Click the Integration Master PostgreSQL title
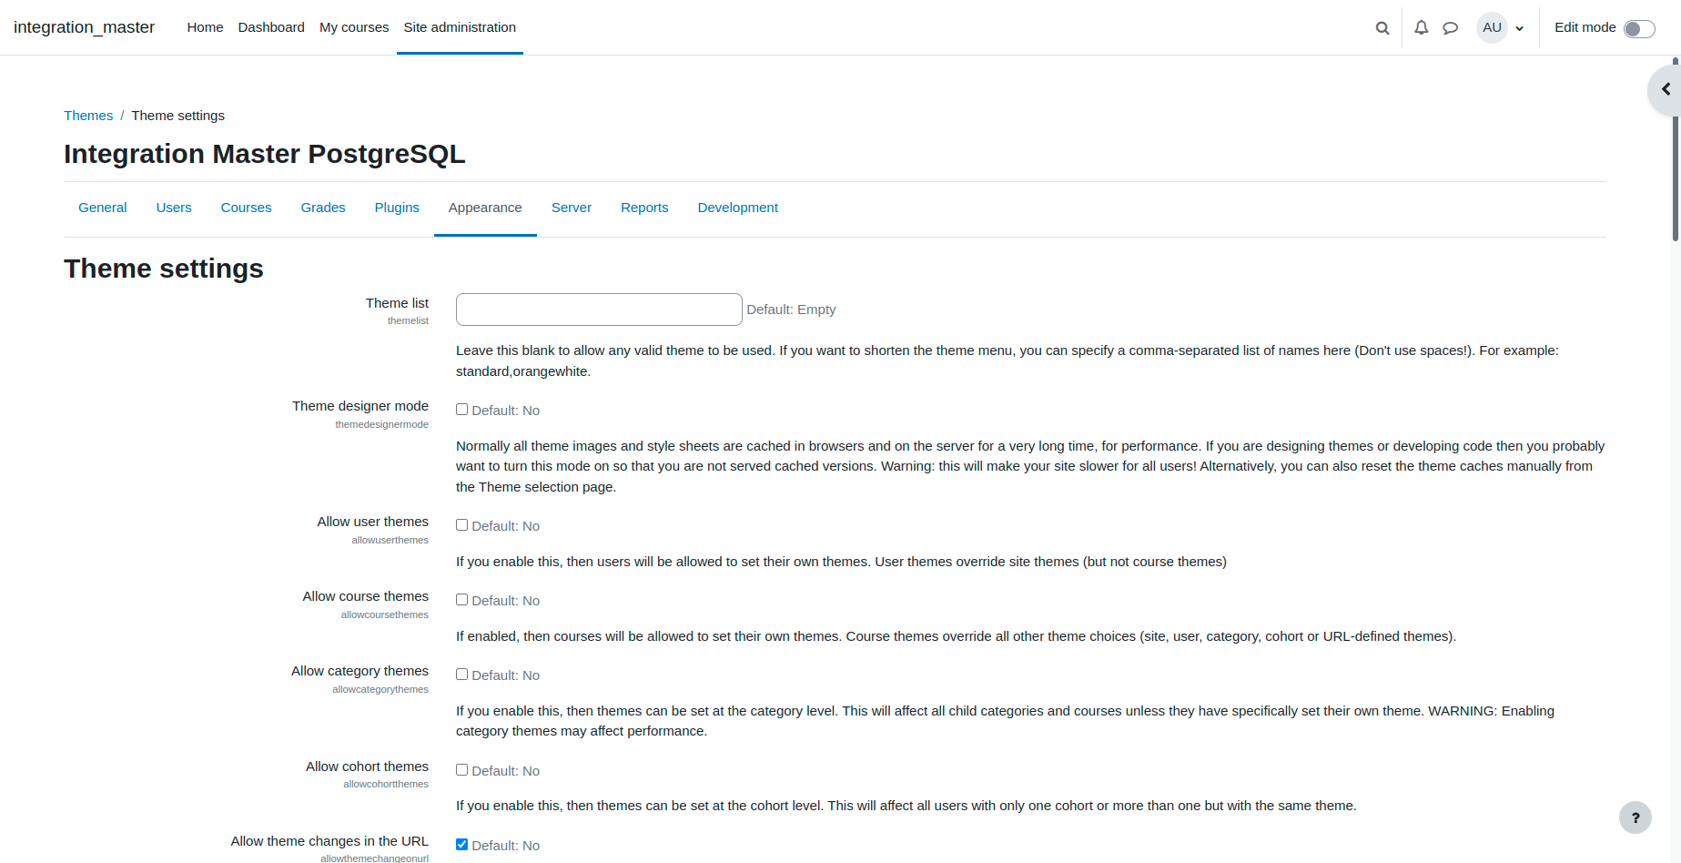The height and width of the screenshot is (863, 1681). pyautogui.click(x=265, y=154)
